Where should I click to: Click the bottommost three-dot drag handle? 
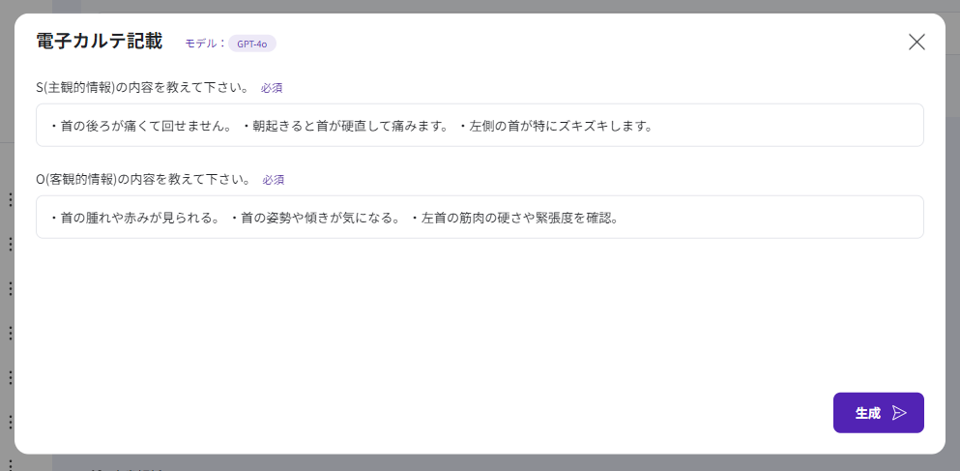[x=10, y=422]
